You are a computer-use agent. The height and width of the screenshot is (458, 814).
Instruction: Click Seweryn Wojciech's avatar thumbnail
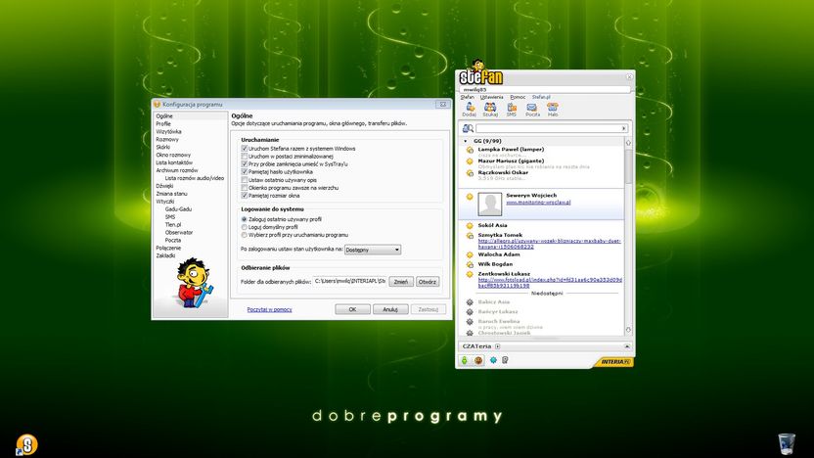point(489,205)
